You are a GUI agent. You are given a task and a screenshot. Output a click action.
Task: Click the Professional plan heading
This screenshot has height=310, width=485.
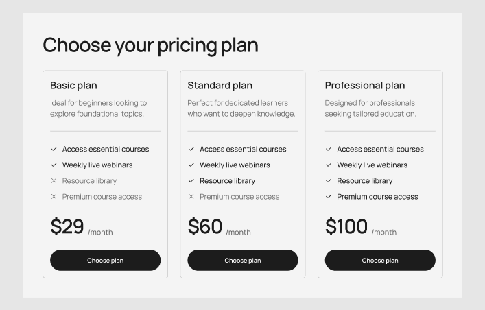coord(364,86)
